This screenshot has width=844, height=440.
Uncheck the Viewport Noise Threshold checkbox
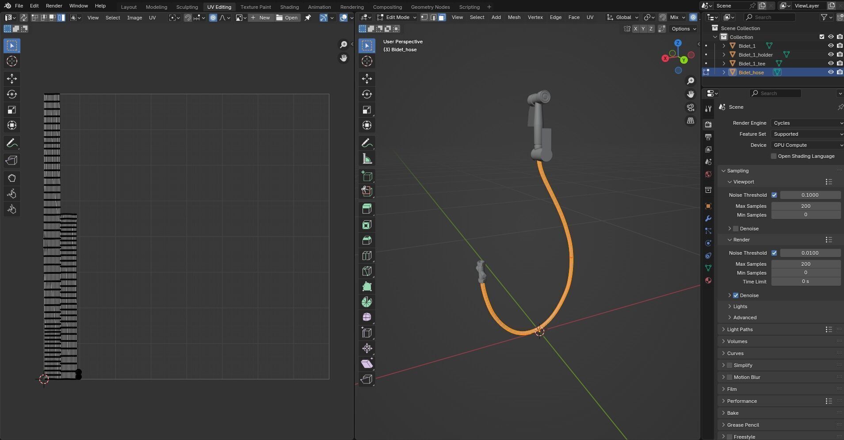pyautogui.click(x=774, y=195)
